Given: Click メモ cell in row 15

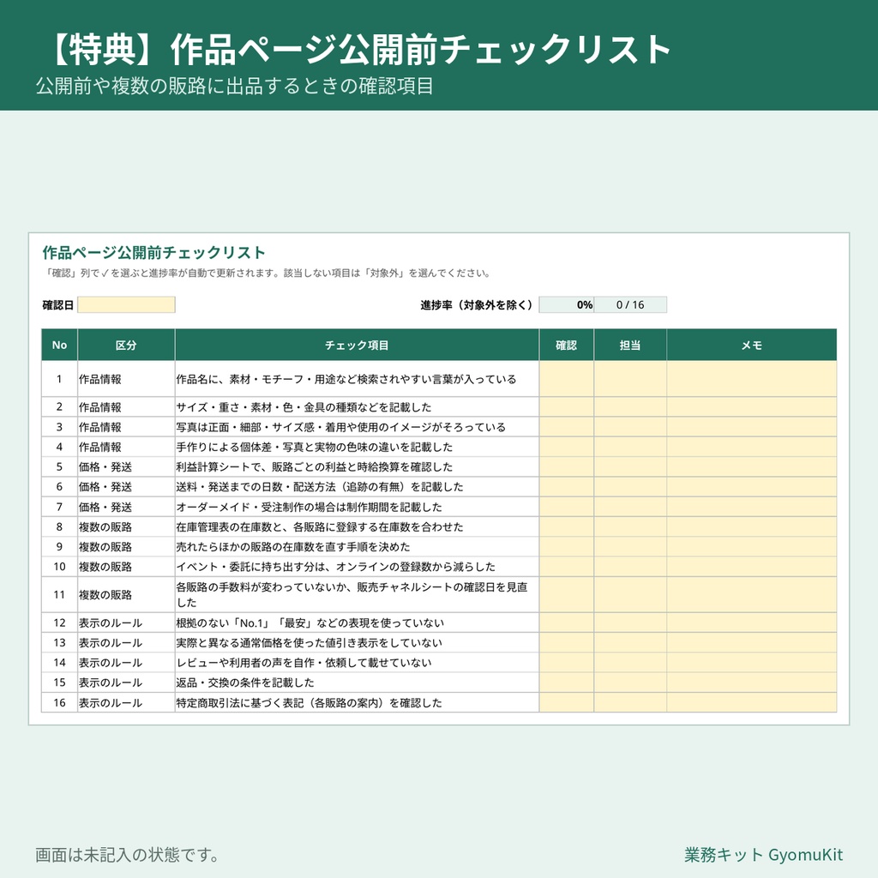Looking at the screenshot, I should (751, 683).
